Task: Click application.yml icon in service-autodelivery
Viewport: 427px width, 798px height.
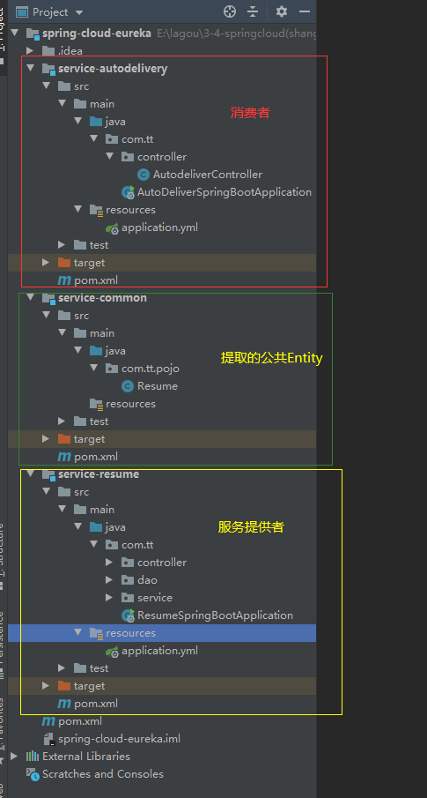Action: [x=112, y=227]
